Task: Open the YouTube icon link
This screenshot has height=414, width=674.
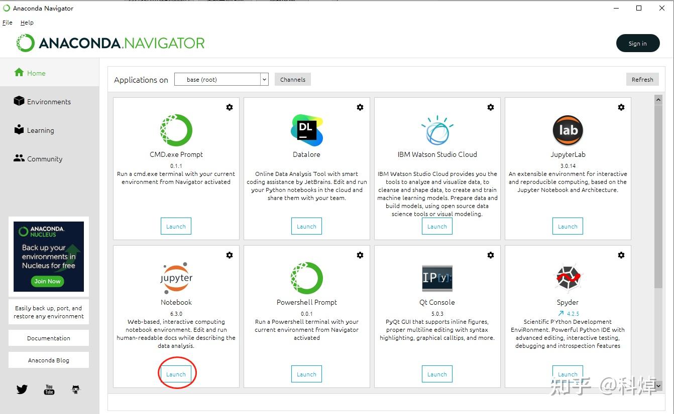Action: click(49, 389)
